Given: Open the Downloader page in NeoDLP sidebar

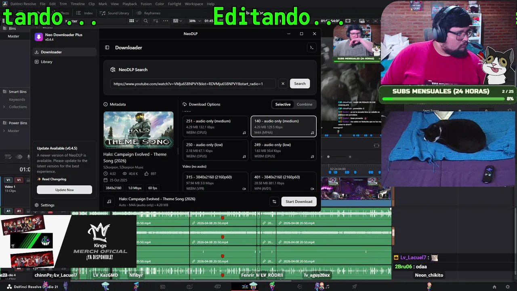Looking at the screenshot, I should [64, 52].
